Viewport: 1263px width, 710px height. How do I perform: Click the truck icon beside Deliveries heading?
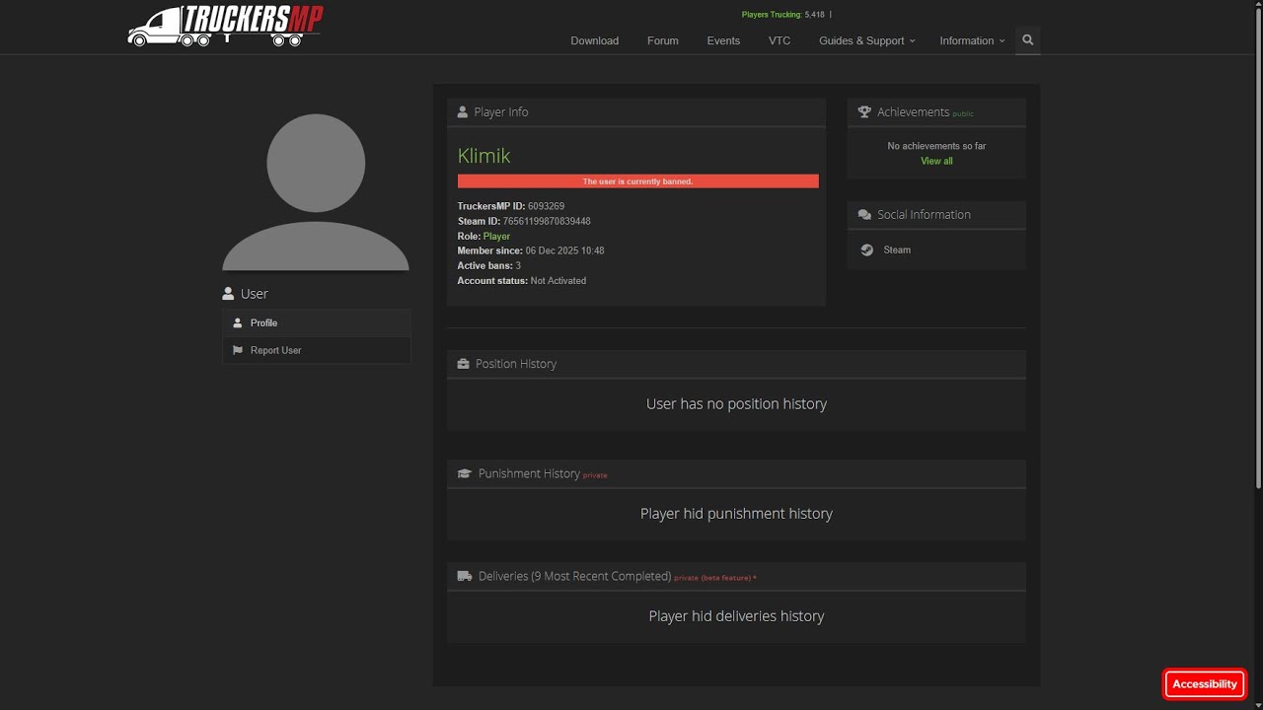[x=465, y=576]
